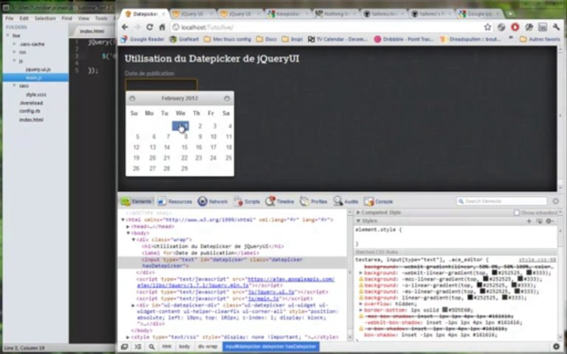Viewport: 567px width, 354px height.
Task: Open the home page via house icon
Action: [162, 27]
